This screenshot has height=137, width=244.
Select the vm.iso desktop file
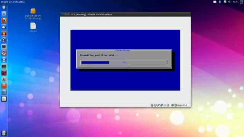pos(33,27)
